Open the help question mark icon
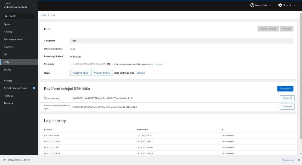Image resolution: width=302 pixels, height=165 pixels. (x=252, y=5)
